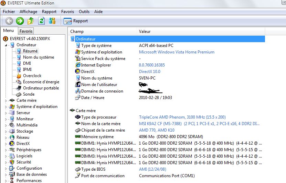Viewport: 286px width, 183px height.
Task: Click the Carte mère motherboard tree icon
Action: [x=12, y=100]
